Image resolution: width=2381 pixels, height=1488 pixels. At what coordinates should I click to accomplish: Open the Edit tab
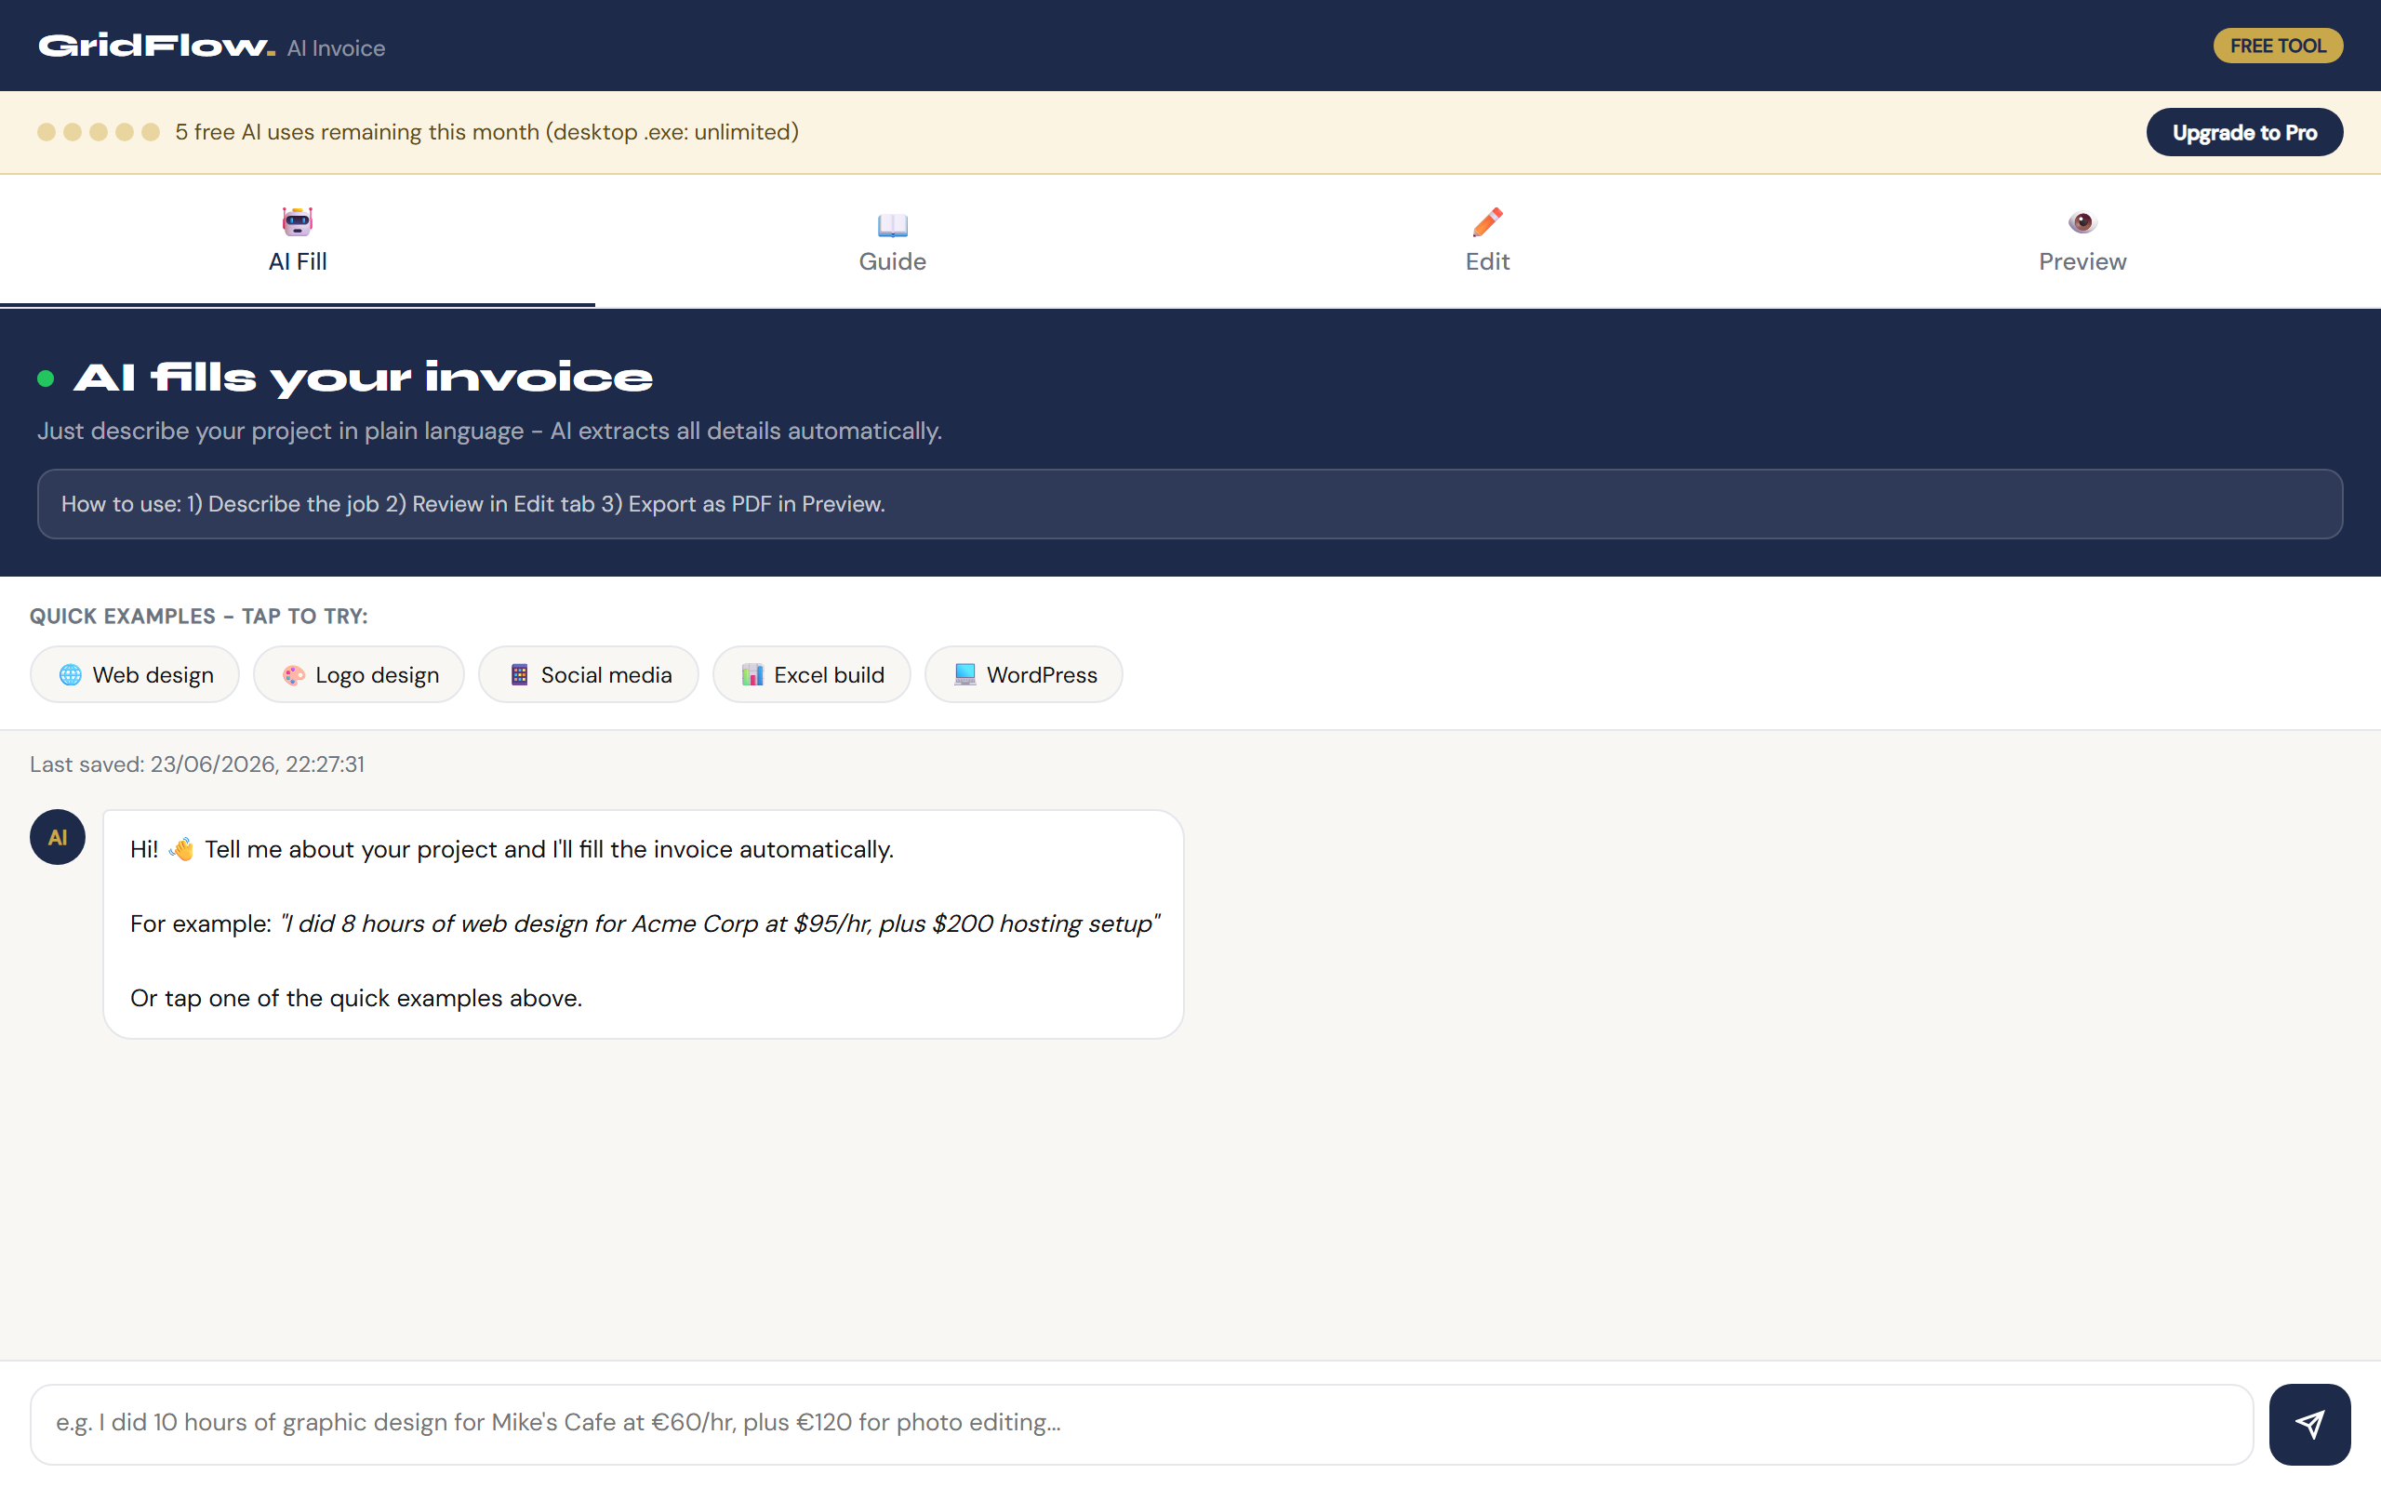click(1487, 241)
